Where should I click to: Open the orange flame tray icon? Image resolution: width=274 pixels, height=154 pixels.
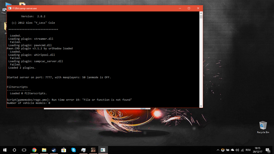click(223, 150)
